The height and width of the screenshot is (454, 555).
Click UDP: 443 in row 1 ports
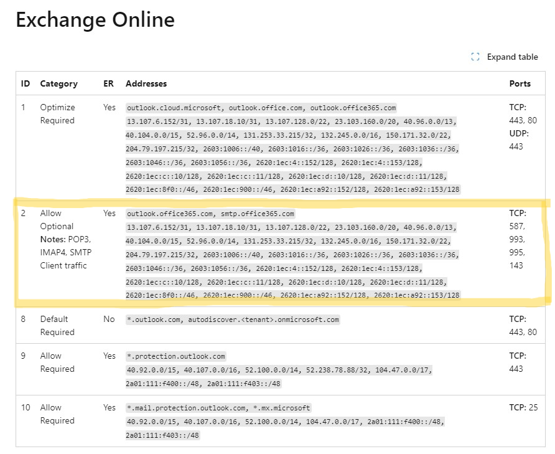(519, 140)
